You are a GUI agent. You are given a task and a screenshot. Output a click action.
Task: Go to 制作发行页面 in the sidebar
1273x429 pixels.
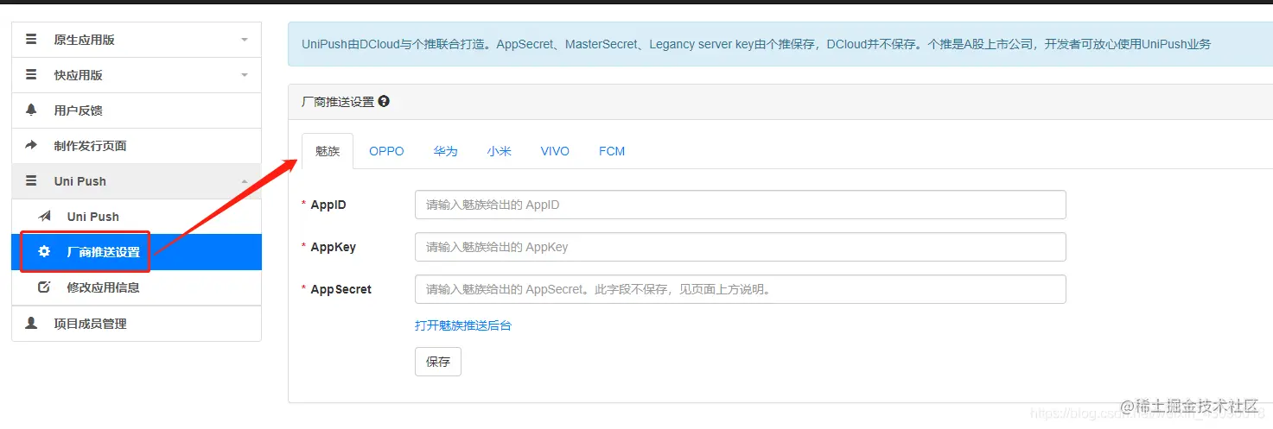(x=137, y=146)
